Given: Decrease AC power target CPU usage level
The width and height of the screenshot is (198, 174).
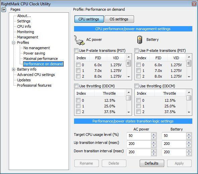Looking at the screenshot, I should click(x=154, y=138).
